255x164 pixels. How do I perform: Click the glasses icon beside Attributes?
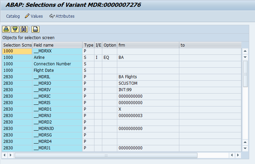point(52,16)
